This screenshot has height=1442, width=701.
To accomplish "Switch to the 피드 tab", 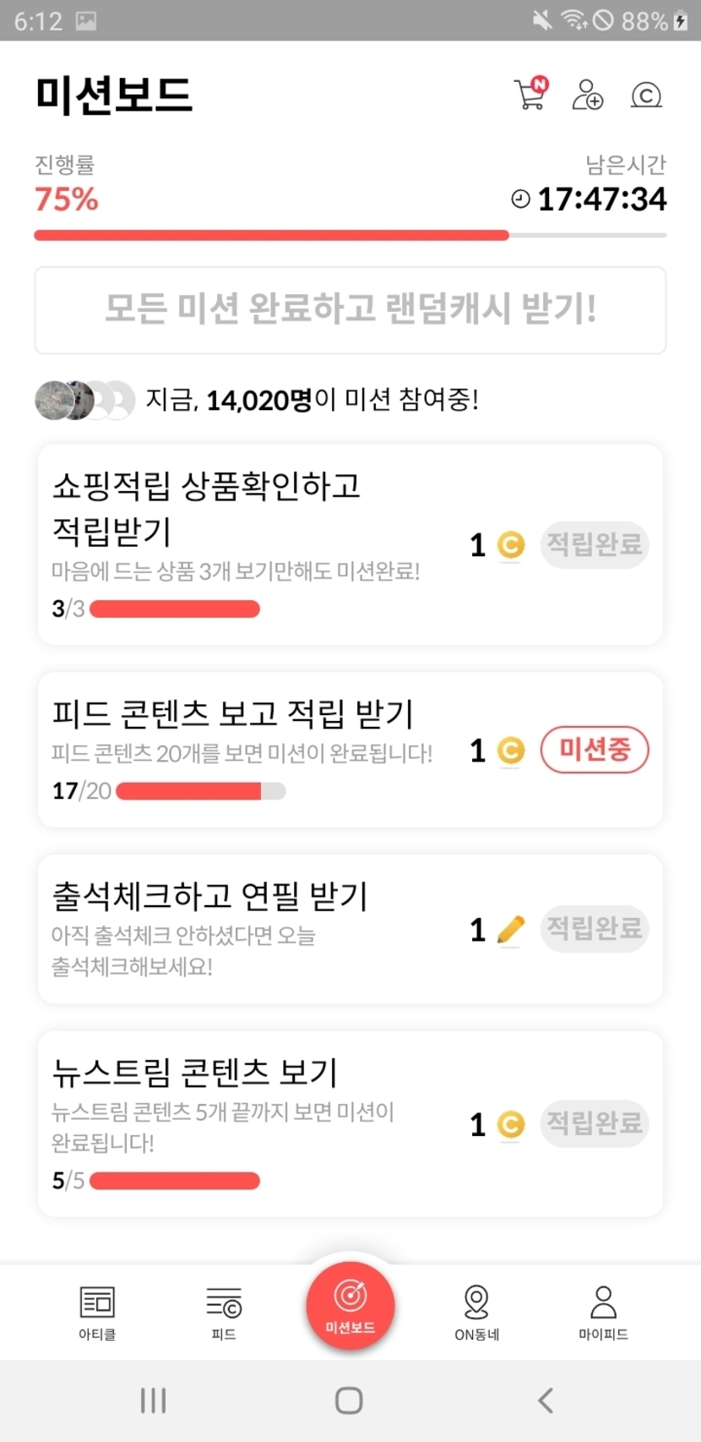I will pos(224,1312).
